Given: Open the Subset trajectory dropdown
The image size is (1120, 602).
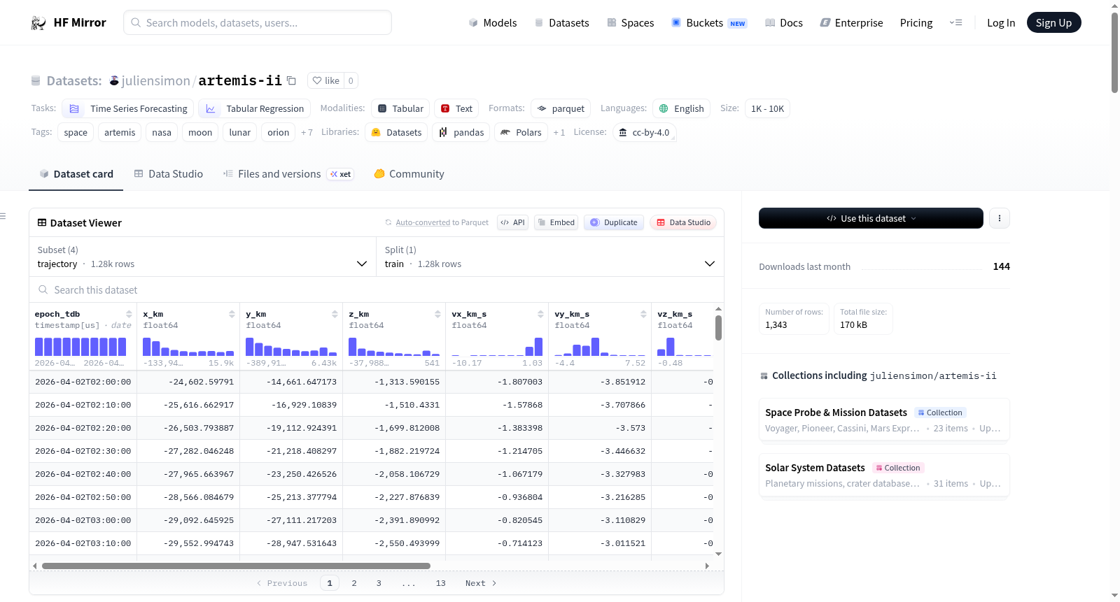Looking at the screenshot, I should 203,257.
